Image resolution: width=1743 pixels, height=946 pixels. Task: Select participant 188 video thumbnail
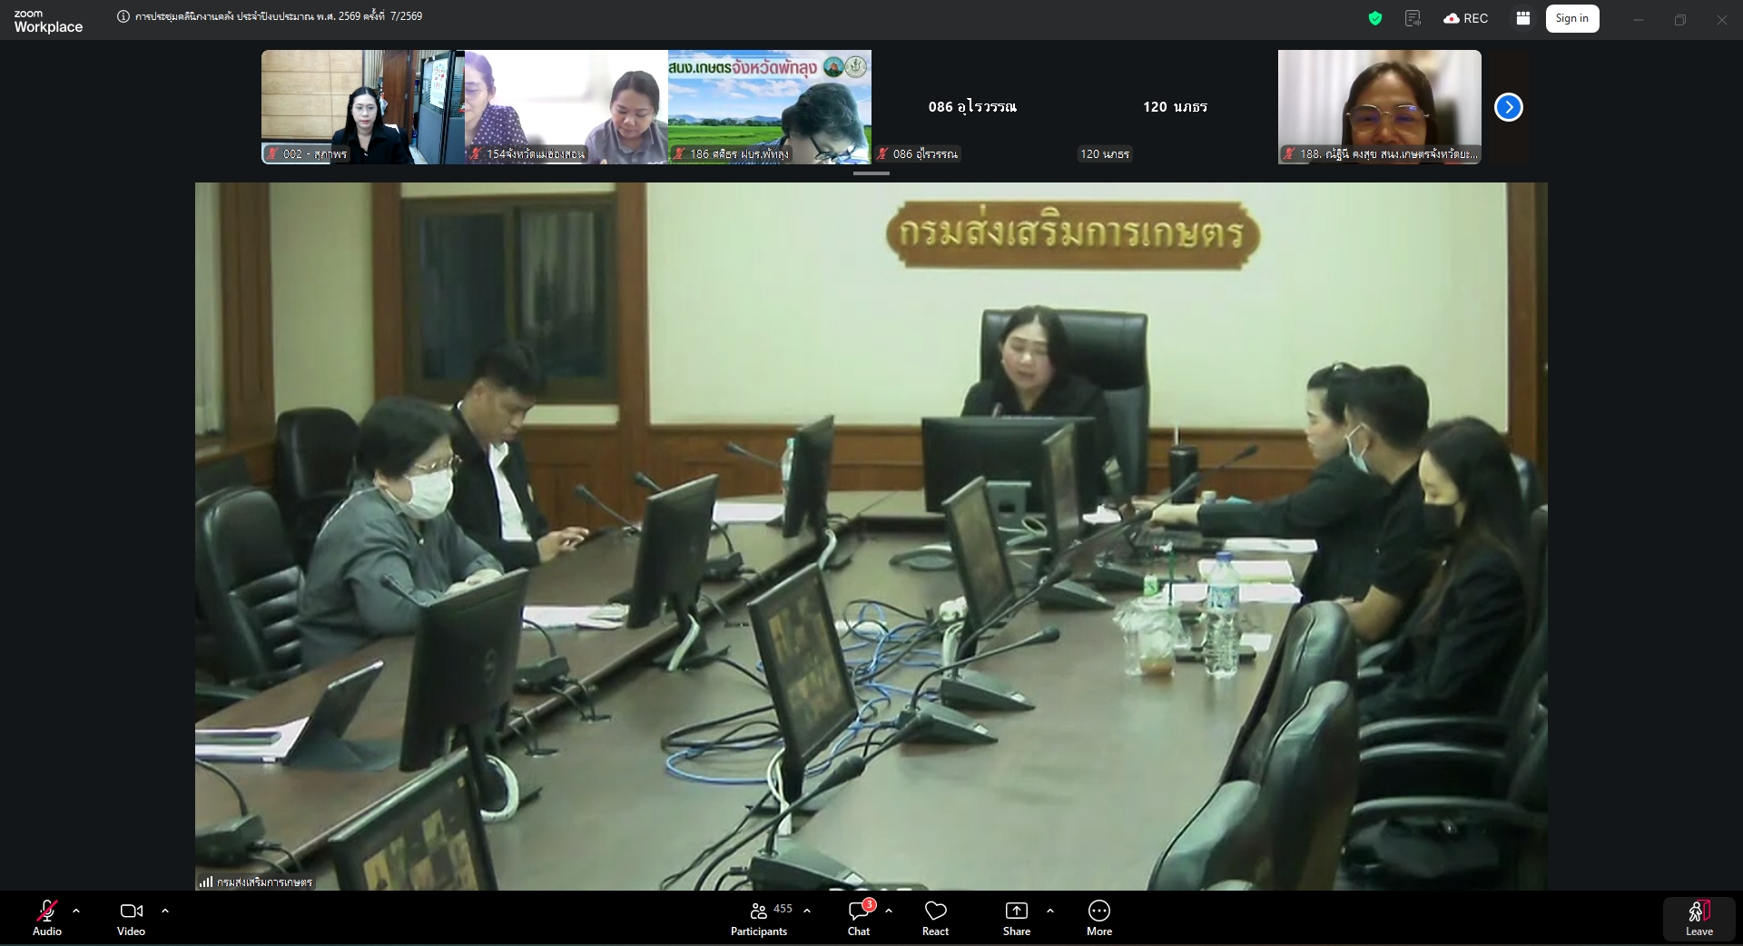click(1380, 107)
